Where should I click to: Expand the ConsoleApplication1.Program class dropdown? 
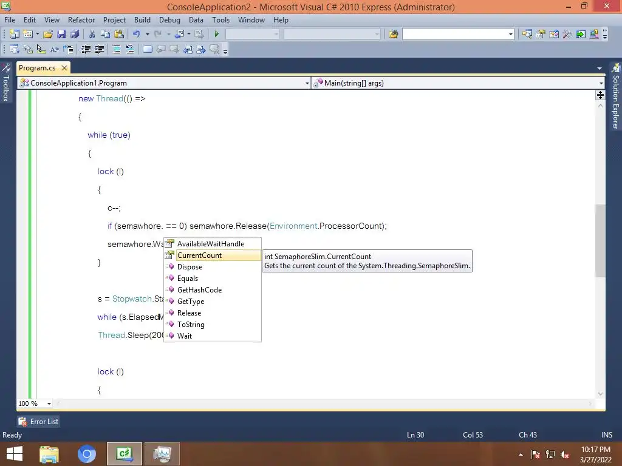pos(307,83)
